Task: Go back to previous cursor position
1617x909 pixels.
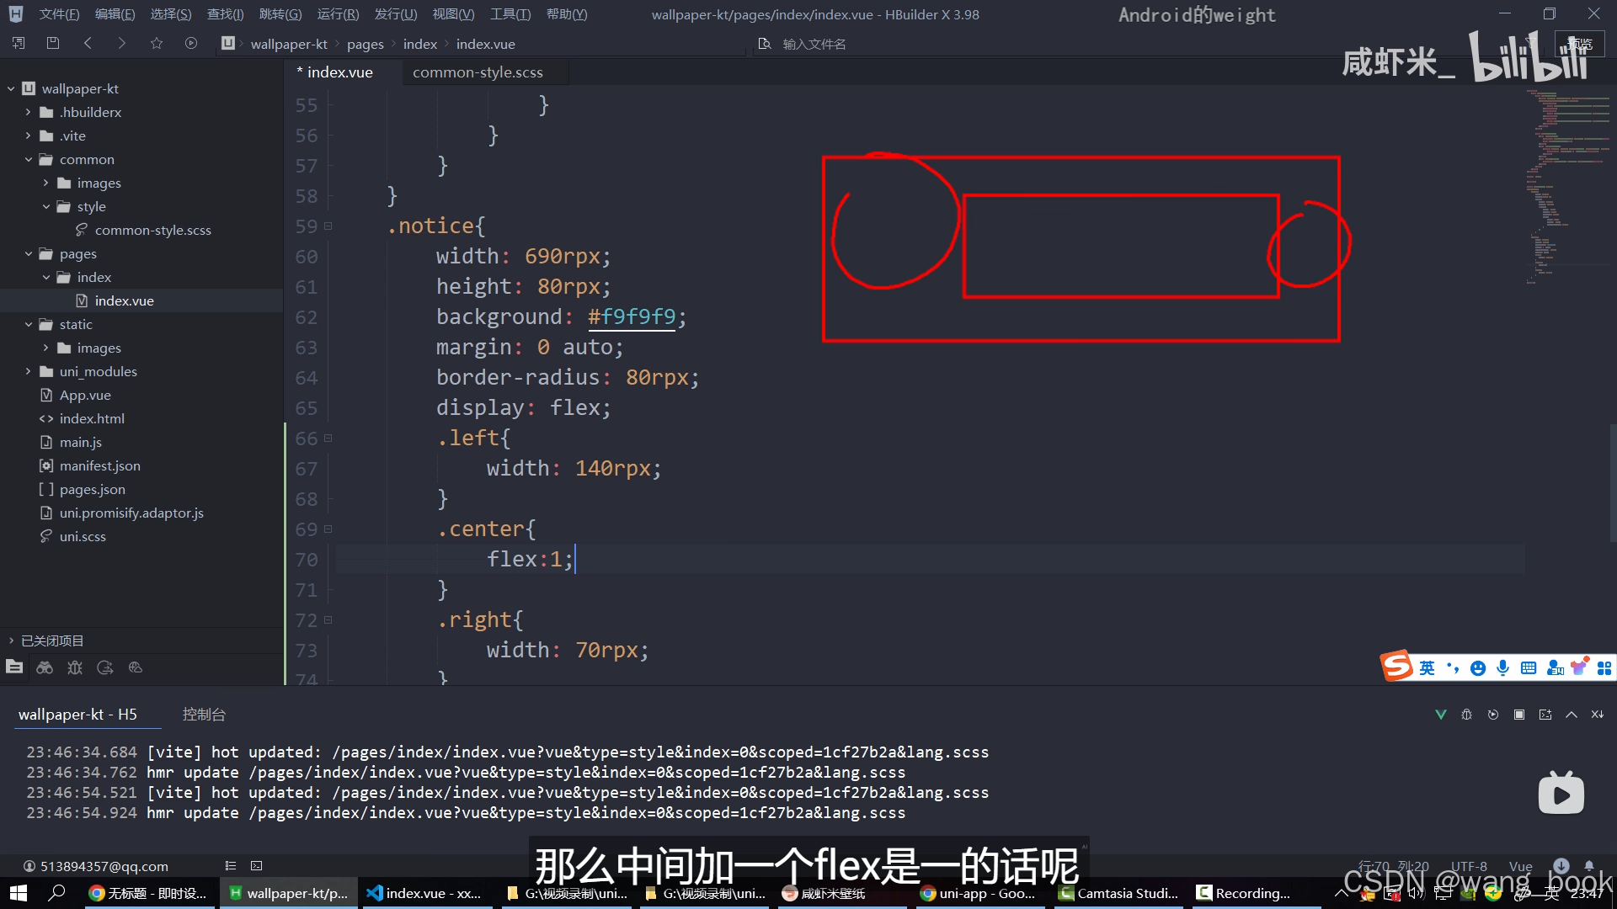Action: [x=88, y=43]
